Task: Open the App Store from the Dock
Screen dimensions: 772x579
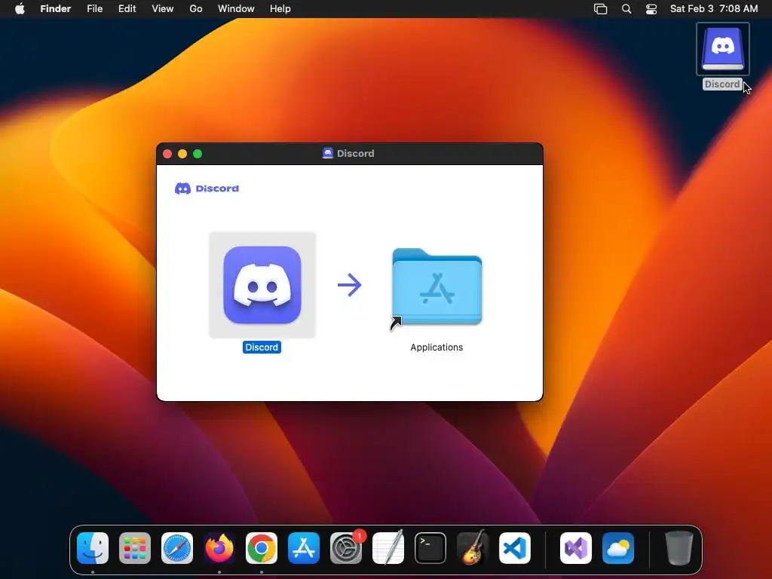Action: tap(304, 548)
